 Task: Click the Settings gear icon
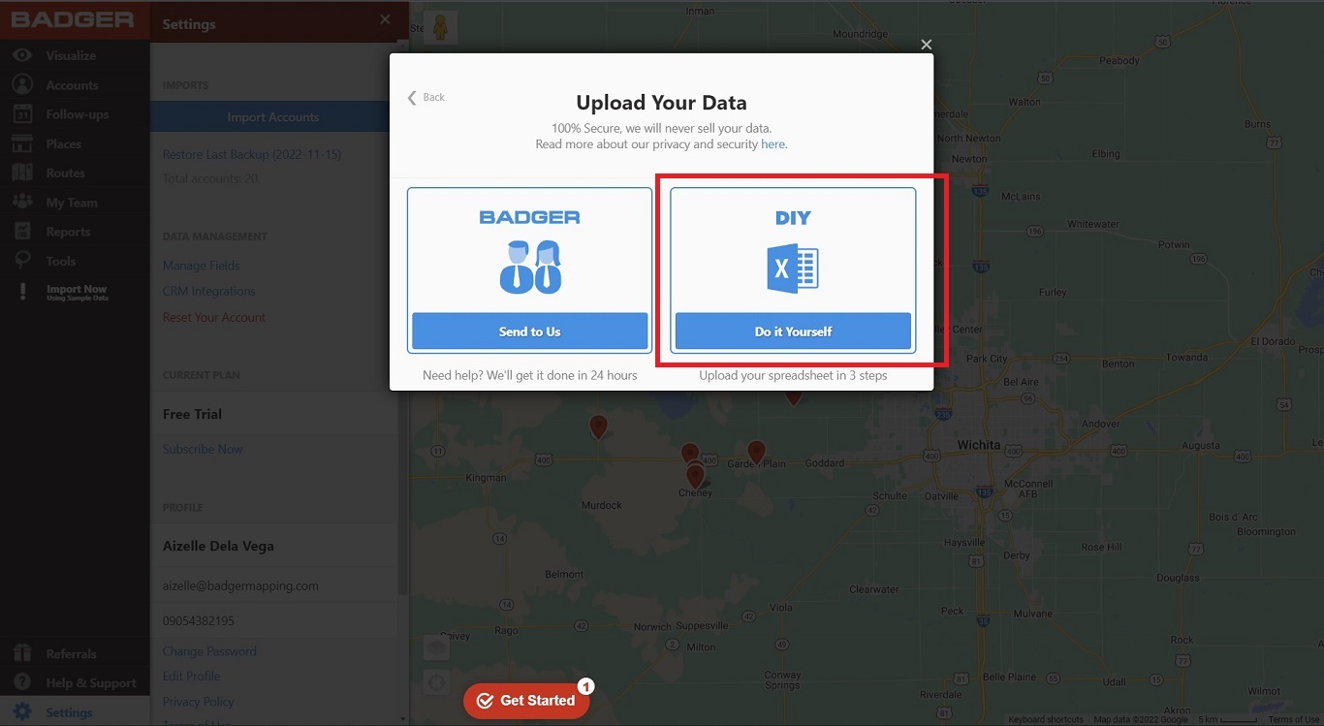[x=22, y=711]
